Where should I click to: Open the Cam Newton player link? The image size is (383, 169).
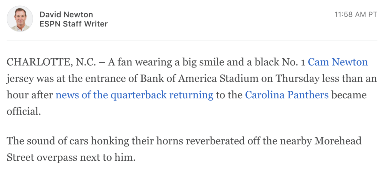pos(338,62)
